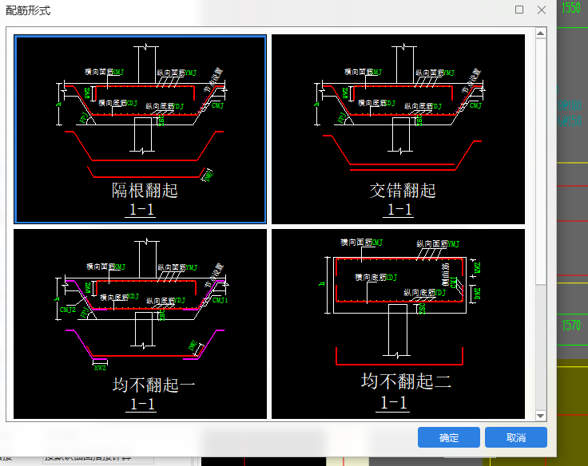Click the 1550 label in background drawing
The height and width of the screenshot is (466, 588).
point(571,8)
